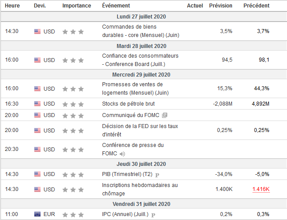Click the EUR flag in the IPC row
Viewport: 287px width, 220px height.
[37, 214]
